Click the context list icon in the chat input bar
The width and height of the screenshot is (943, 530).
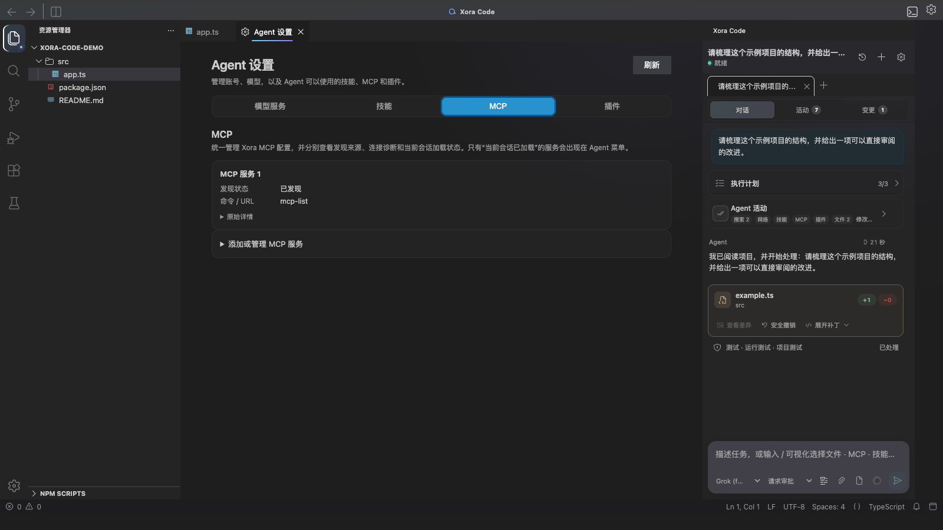(824, 481)
